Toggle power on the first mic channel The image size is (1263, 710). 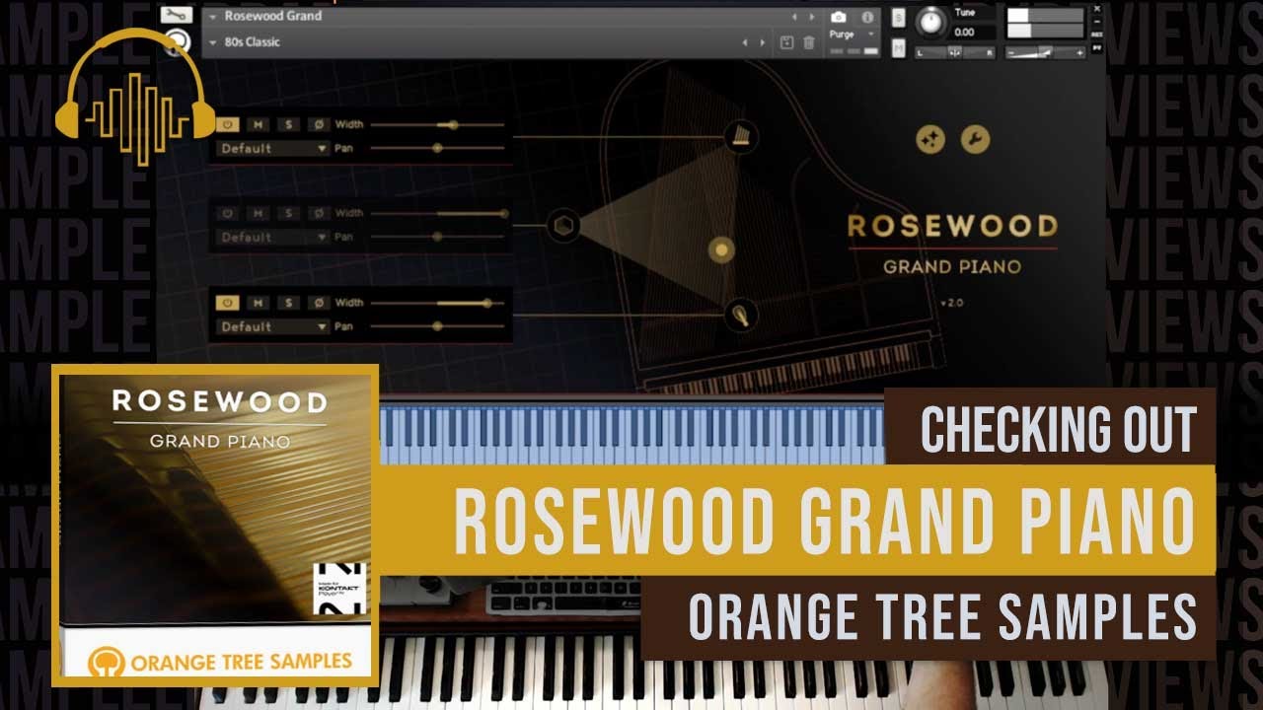pos(228,124)
